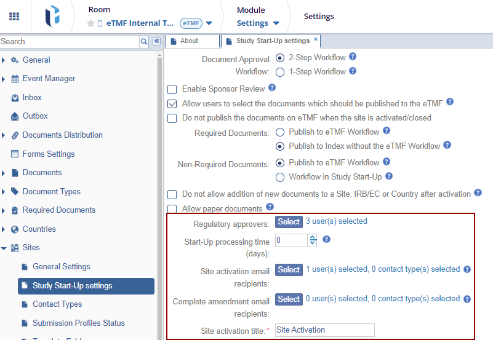Enable the Sponsor Review checkbox
Screen dimensions: 493x340
[x=172, y=89]
